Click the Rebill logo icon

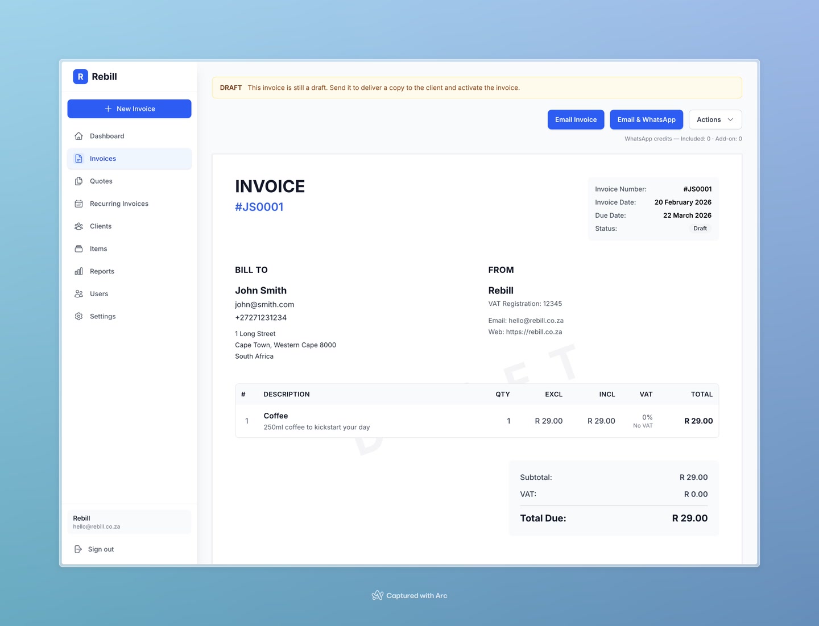point(80,76)
